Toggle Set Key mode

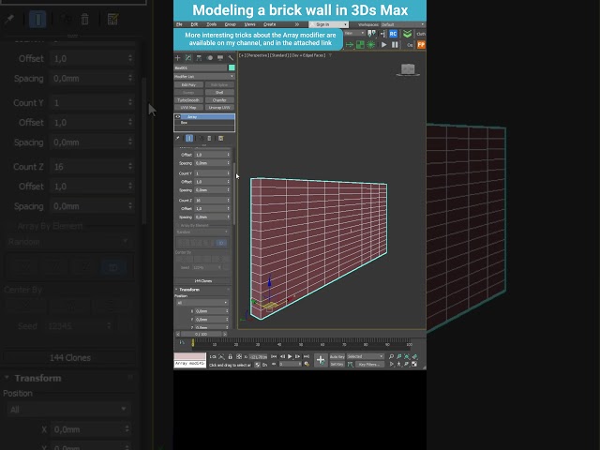[x=337, y=365]
